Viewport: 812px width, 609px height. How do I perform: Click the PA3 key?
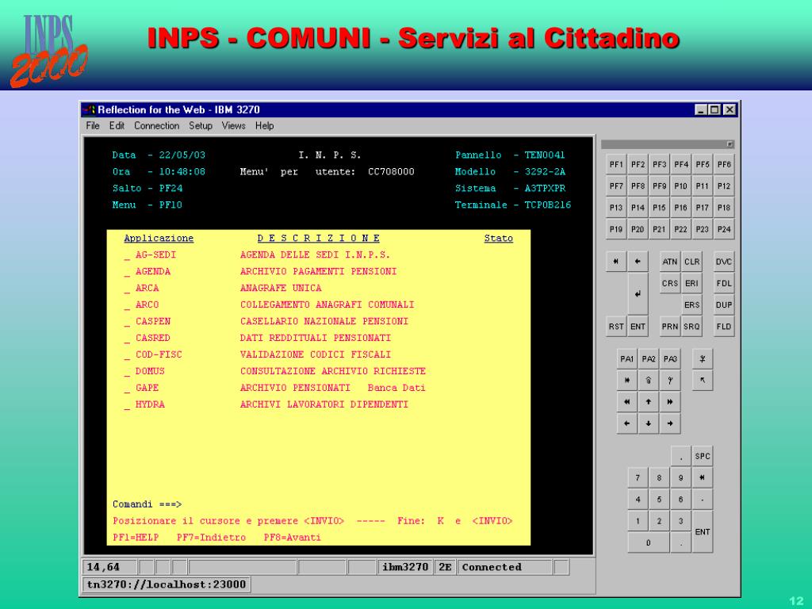tap(670, 359)
